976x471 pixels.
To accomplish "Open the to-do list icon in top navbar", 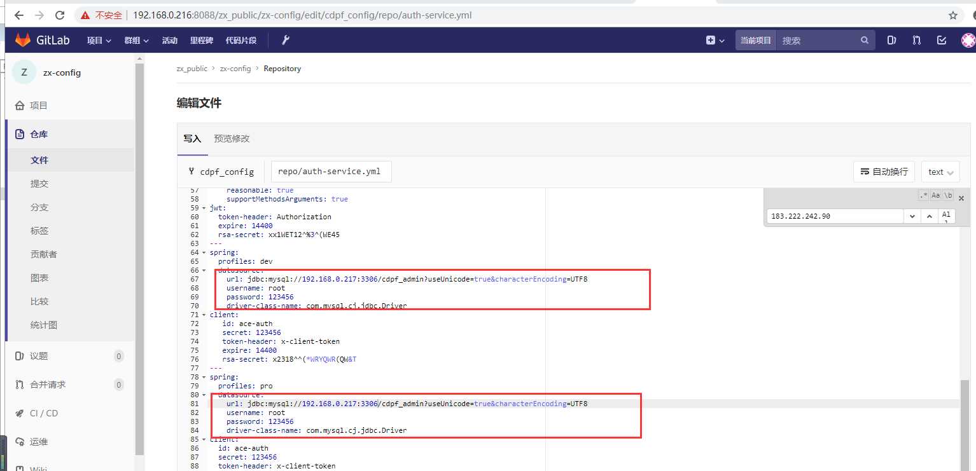I will pyautogui.click(x=942, y=40).
